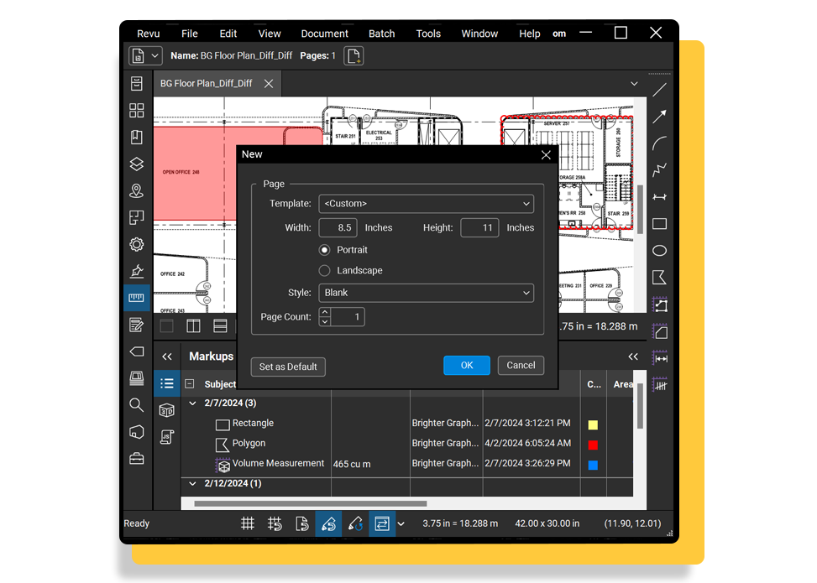Select the Portrait orientation option
The height and width of the screenshot is (583, 817).
[x=325, y=250]
